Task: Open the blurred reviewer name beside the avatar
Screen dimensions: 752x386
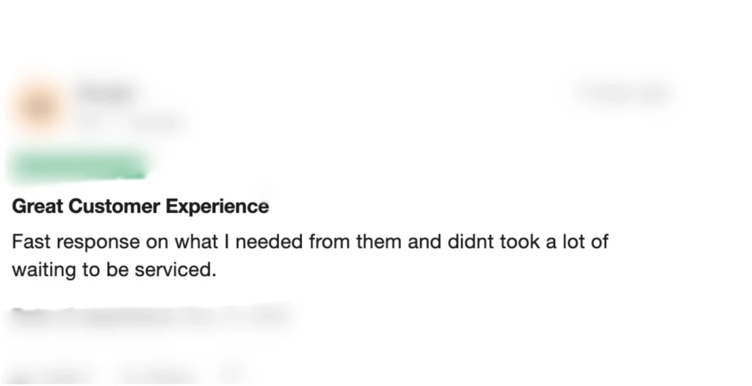Action: pyautogui.click(x=106, y=91)
